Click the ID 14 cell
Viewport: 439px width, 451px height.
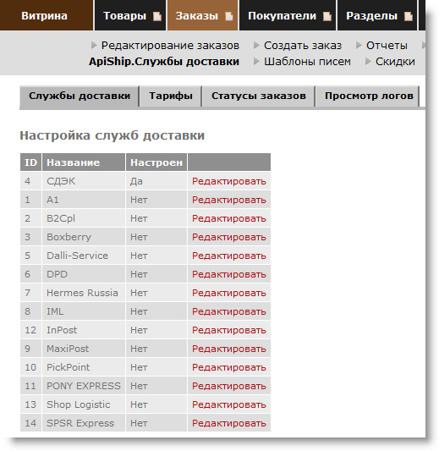pyautogui.click(x=30, y=423)
